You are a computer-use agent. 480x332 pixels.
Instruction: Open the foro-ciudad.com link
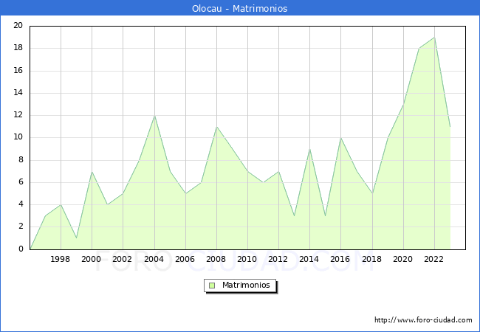click(x=423, y=320)
